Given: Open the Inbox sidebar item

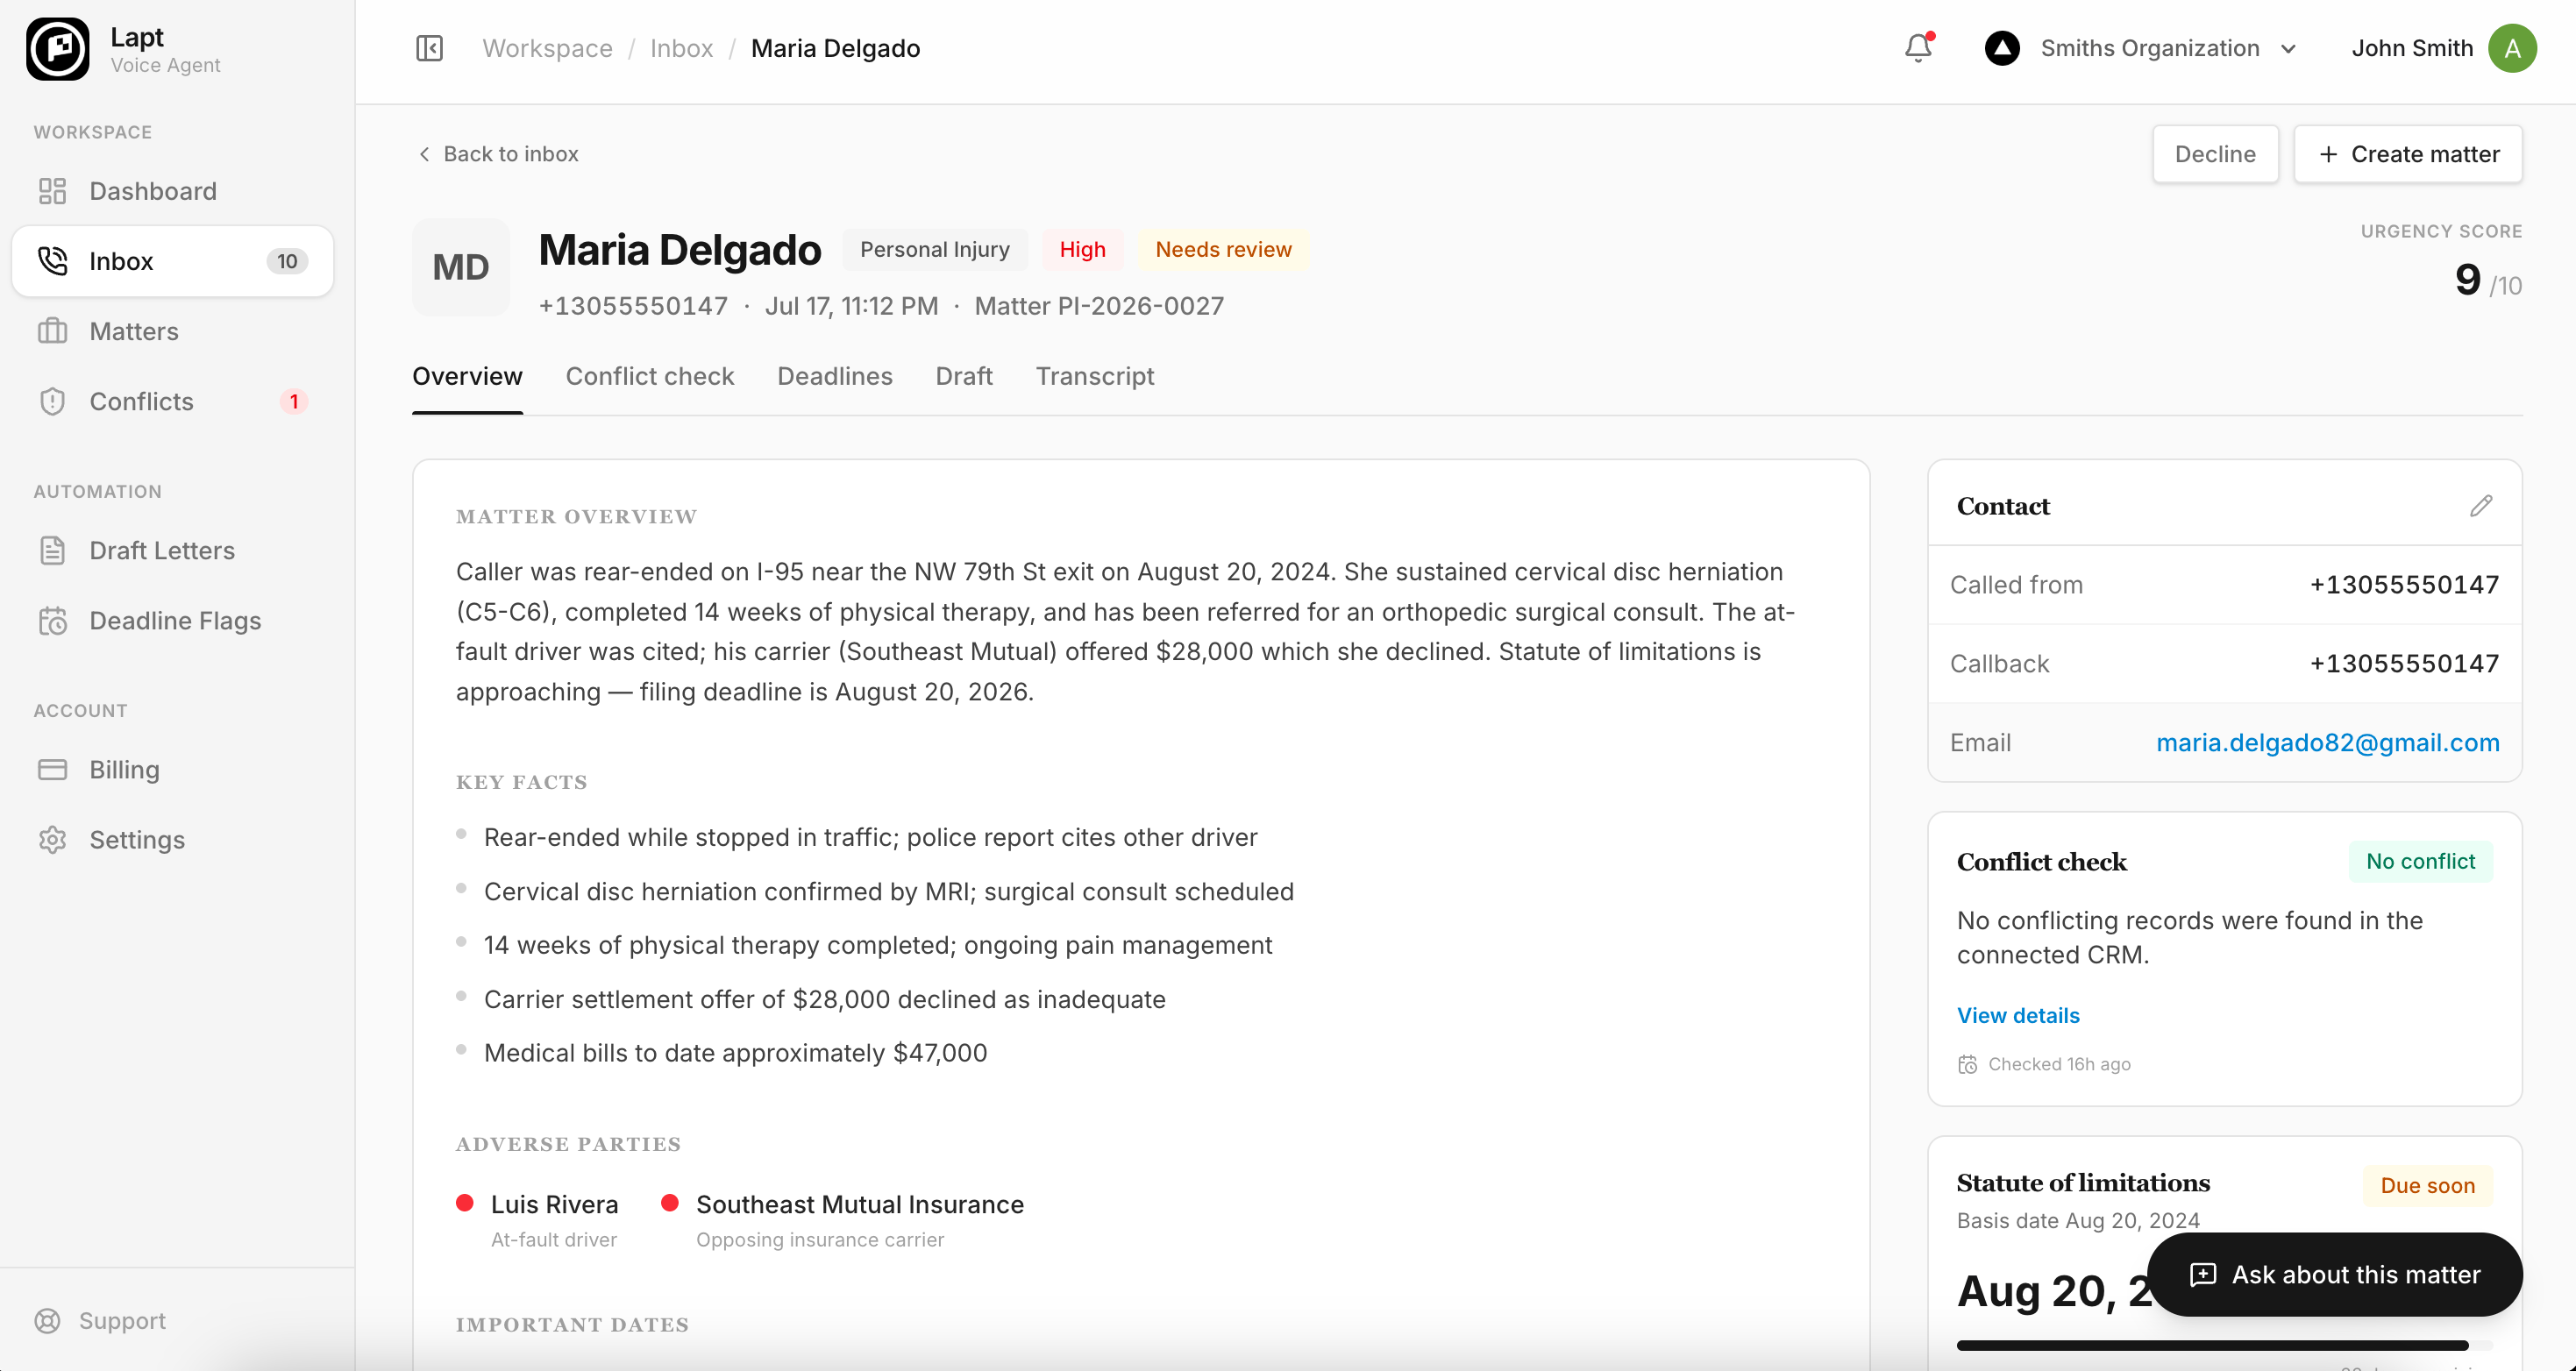Looking at the screenshot, I should (172, 261).
